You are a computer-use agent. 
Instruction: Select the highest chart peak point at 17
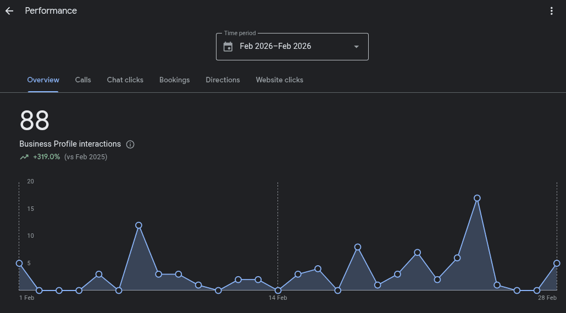(x=477, y=198)
